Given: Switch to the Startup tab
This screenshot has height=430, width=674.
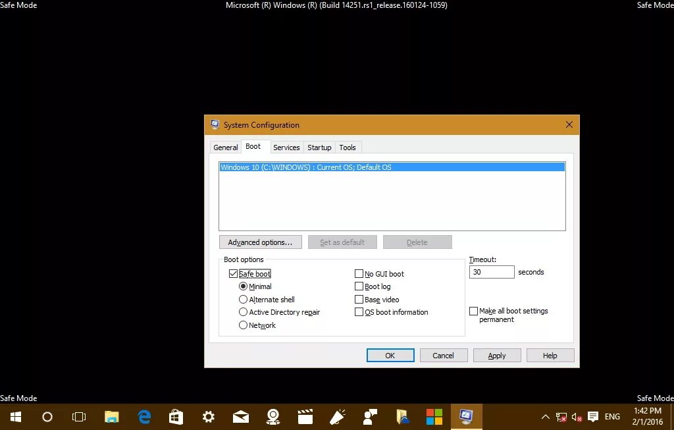Looking at the screenshot, I should [319, 148].
